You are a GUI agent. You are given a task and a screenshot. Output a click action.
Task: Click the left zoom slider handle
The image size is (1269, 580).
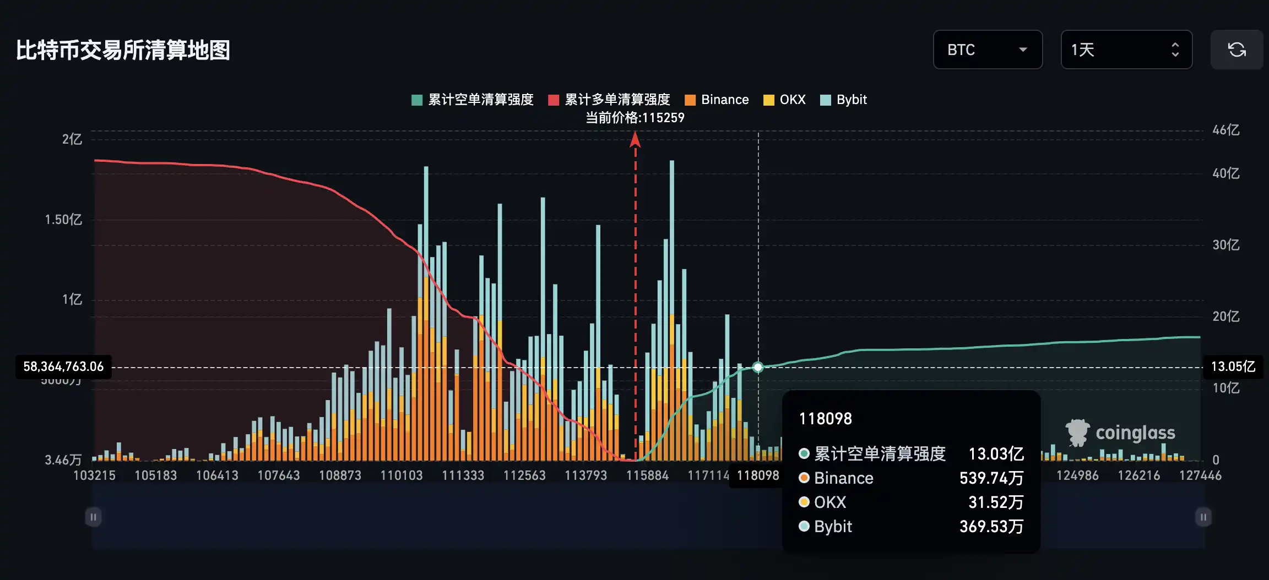[93, 517]
